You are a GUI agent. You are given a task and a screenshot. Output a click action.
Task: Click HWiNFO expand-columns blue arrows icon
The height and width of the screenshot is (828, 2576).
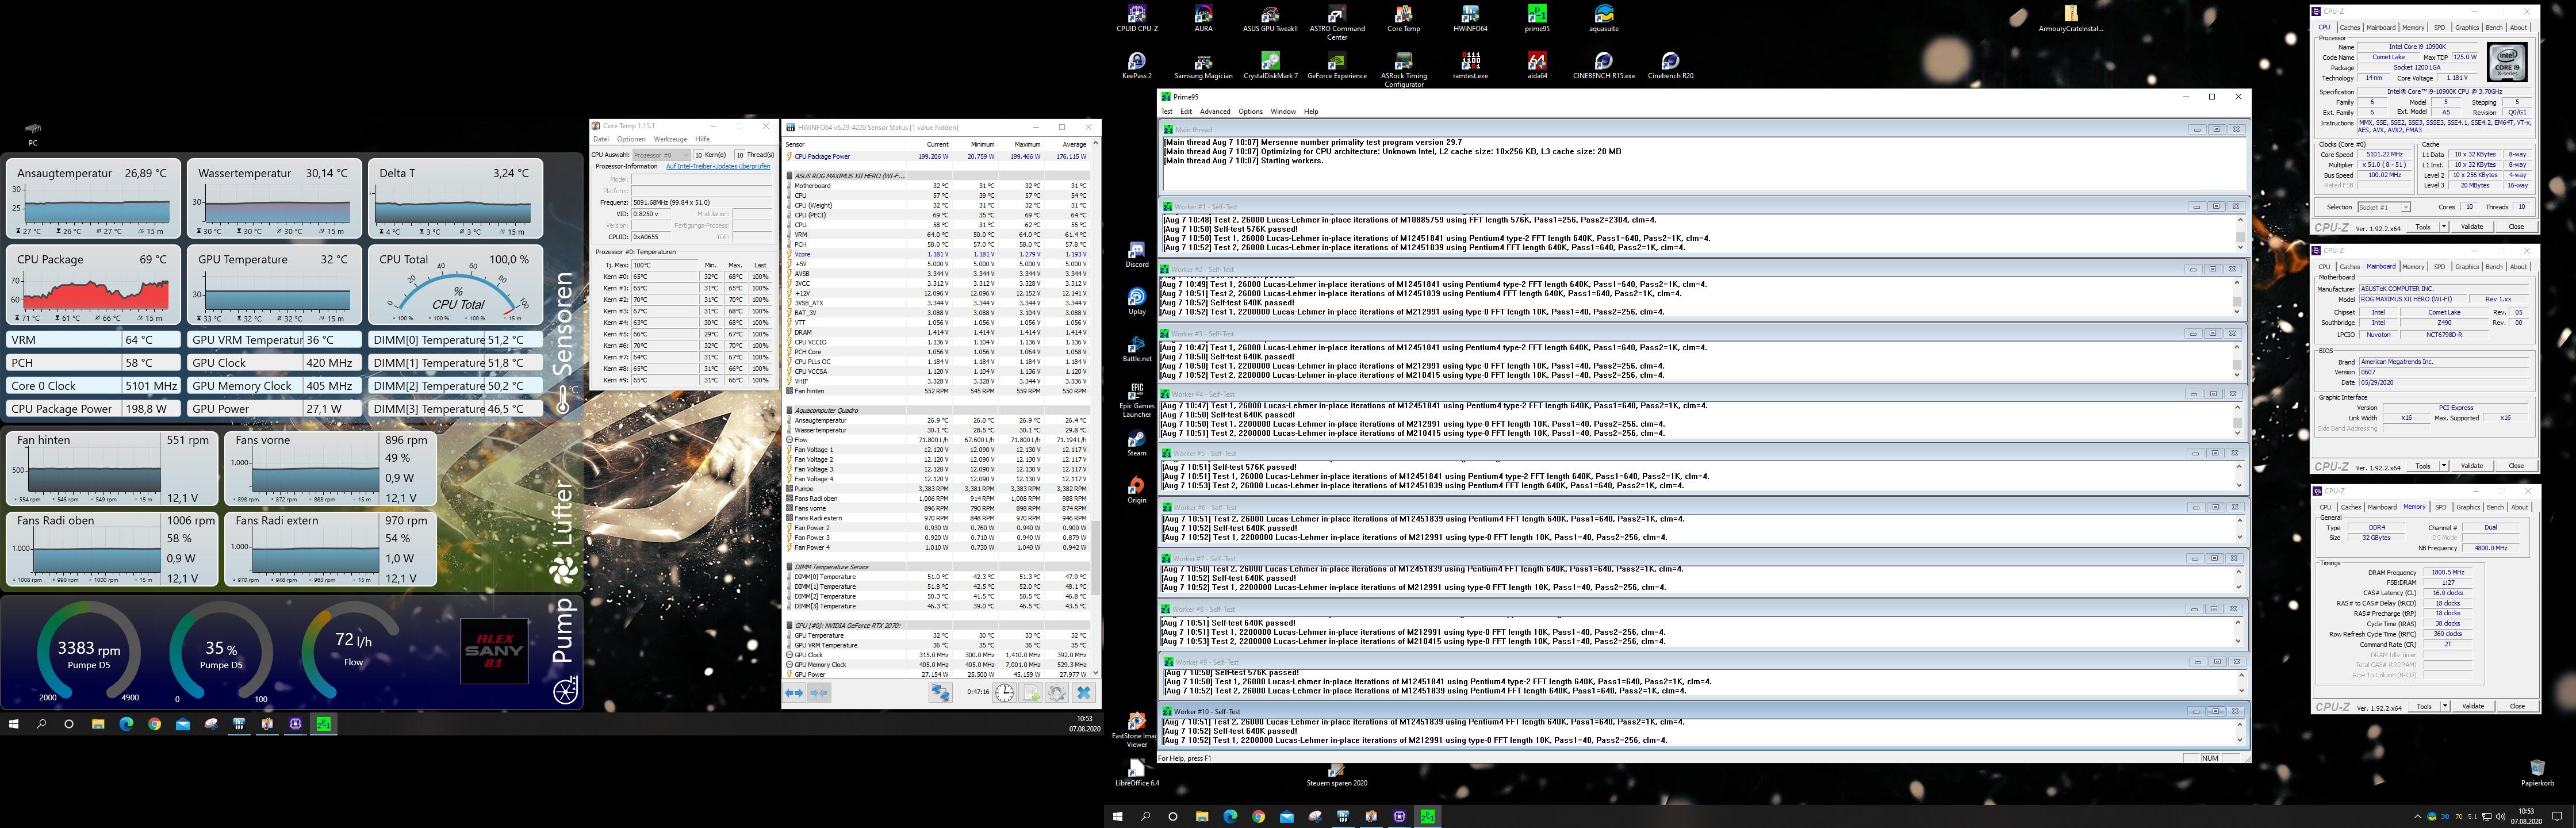pos(794,692)
